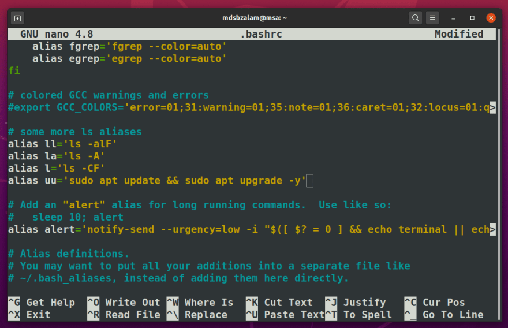The image size is (508, 328).
Task: Open a new terminal tab icon
Action: point(17,18)
